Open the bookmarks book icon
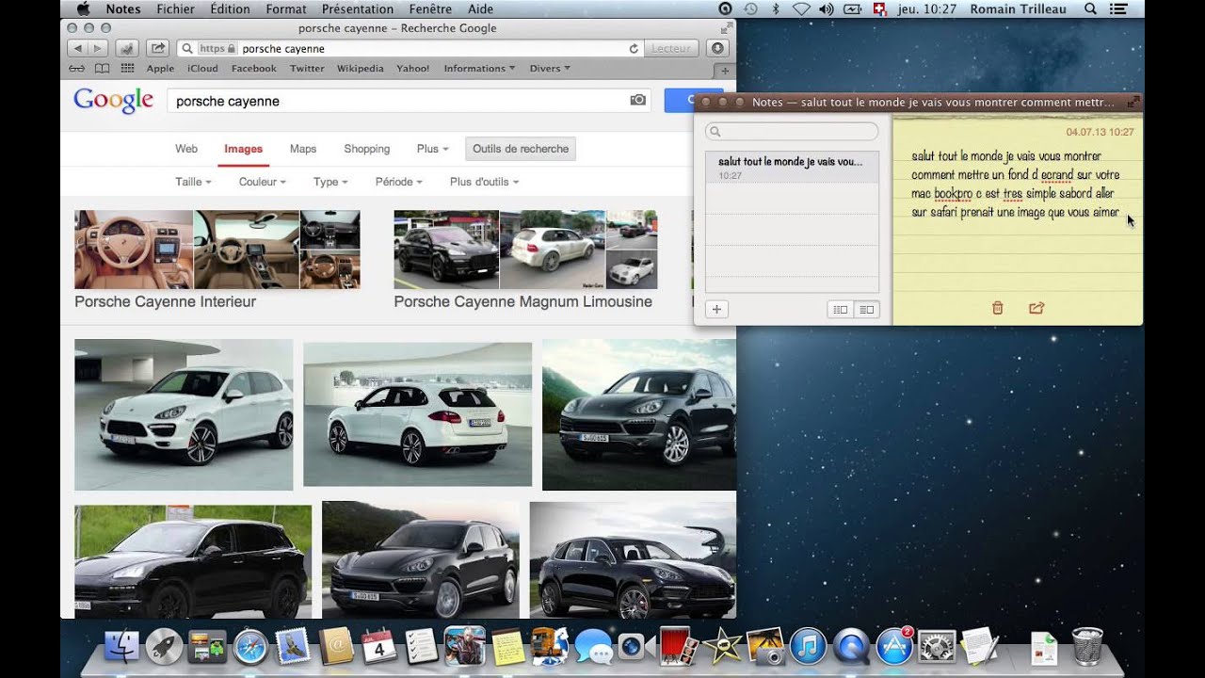Screen dimensions: 1205x678 [x=102, y=69]
